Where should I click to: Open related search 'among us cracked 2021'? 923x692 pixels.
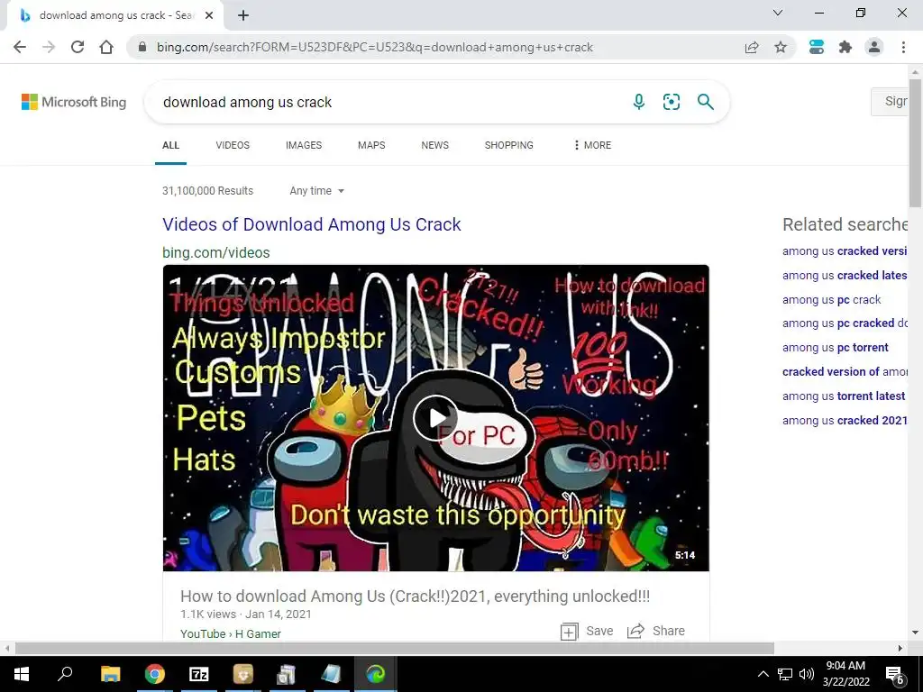(845, 420)
